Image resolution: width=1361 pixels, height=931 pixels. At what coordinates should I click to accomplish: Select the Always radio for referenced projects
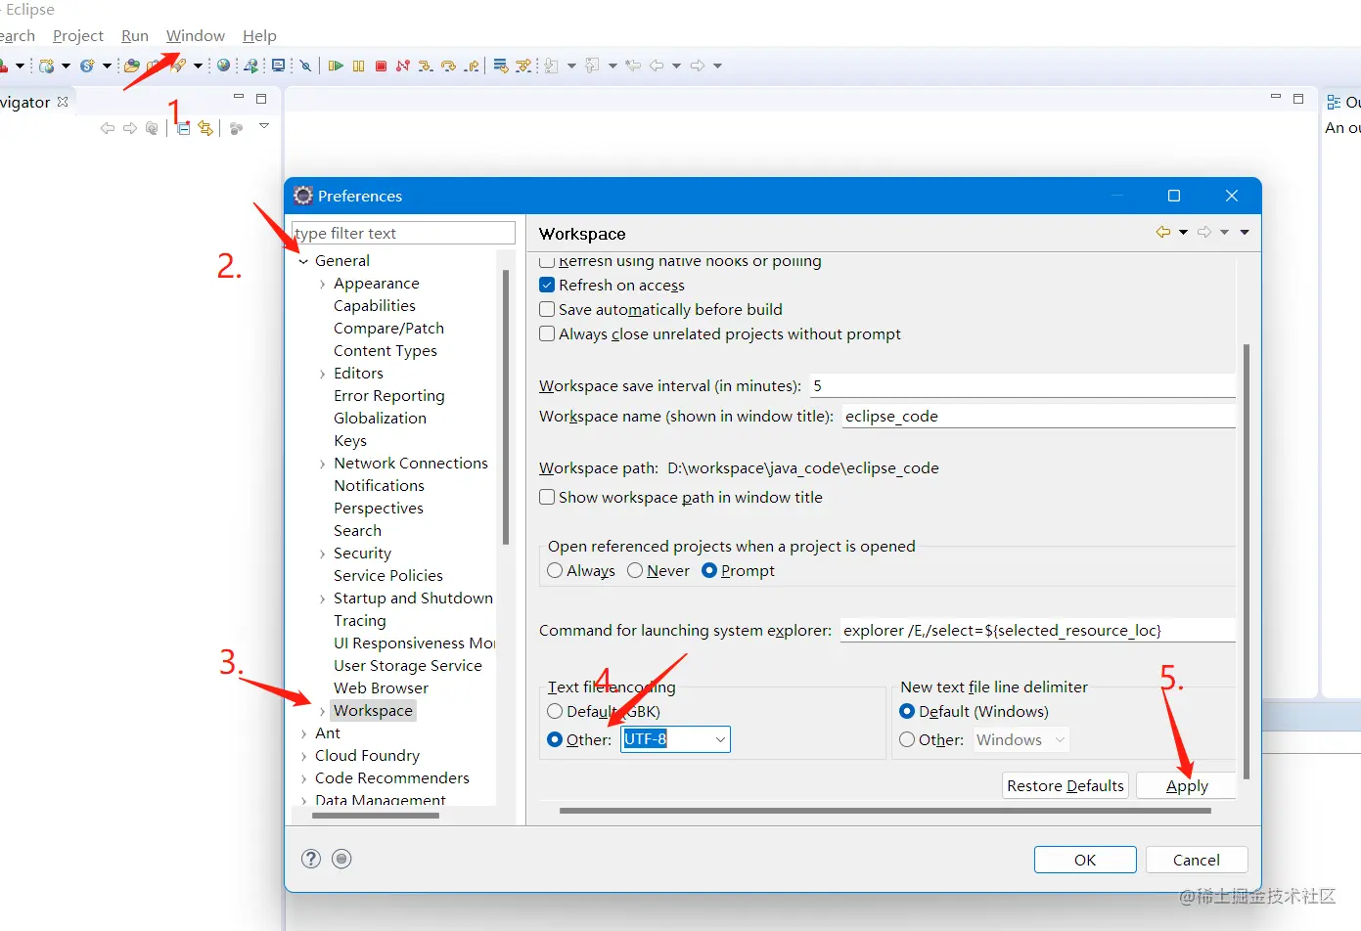[x=555, y=570]
